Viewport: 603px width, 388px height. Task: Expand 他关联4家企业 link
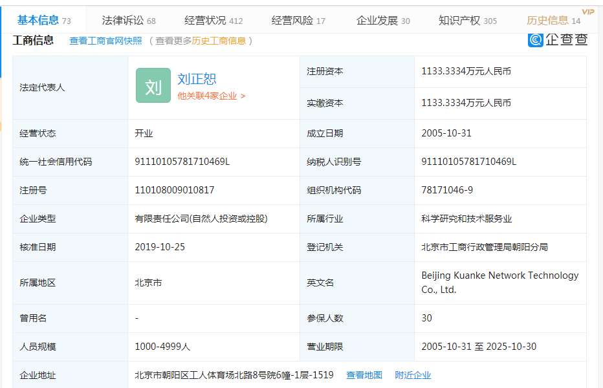(211, 96)
